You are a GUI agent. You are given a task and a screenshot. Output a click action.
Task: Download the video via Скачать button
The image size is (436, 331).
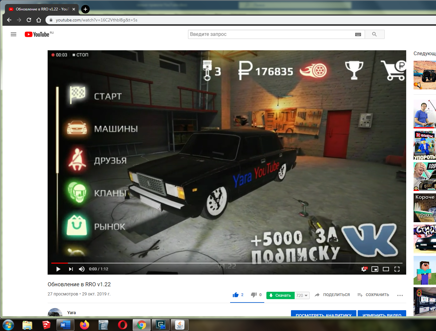280,295
